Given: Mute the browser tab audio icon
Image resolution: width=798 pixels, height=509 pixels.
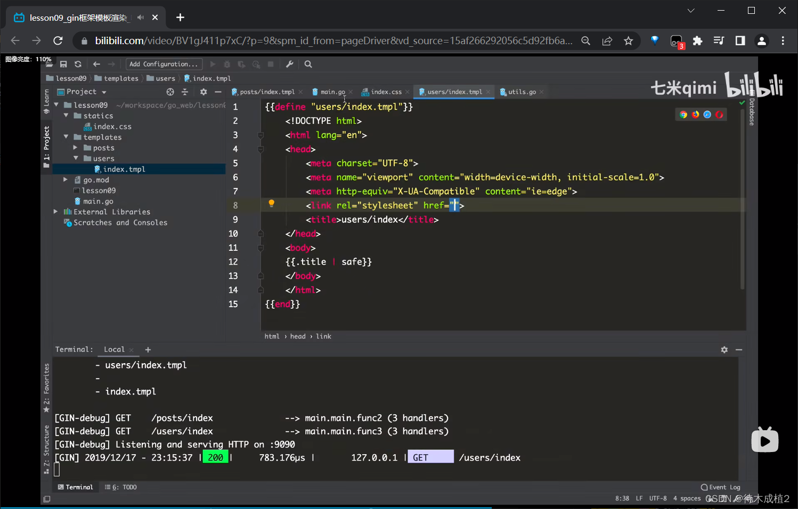Looking at the screenshot, I should 141,18.
